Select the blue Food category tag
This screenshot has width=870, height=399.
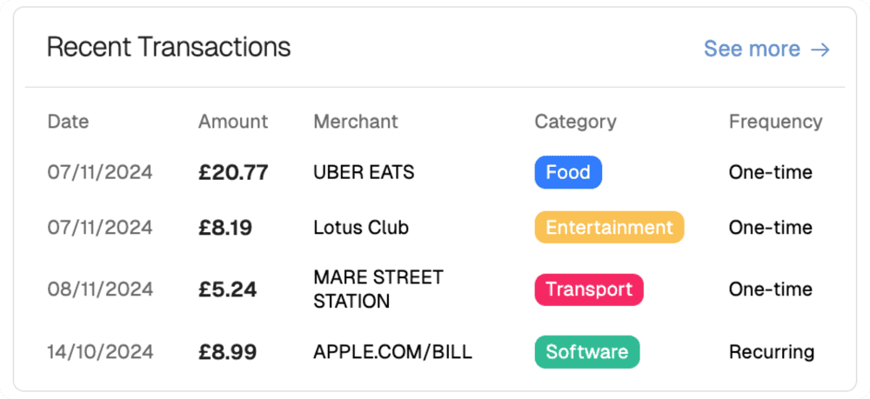coord(567,172)
